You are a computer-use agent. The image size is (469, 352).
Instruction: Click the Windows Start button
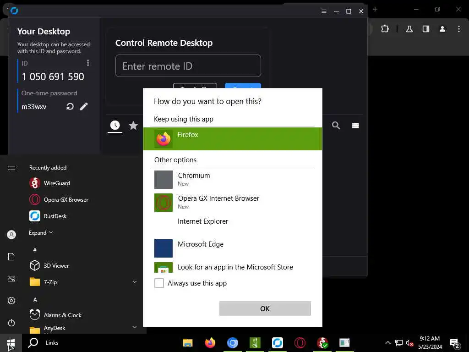[11, 343]
